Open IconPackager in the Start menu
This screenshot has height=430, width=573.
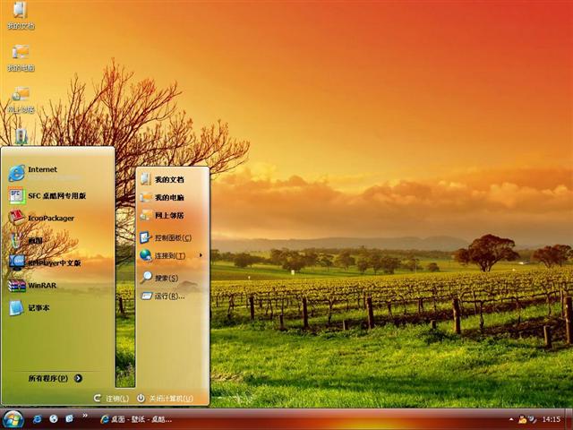[49, 218]
